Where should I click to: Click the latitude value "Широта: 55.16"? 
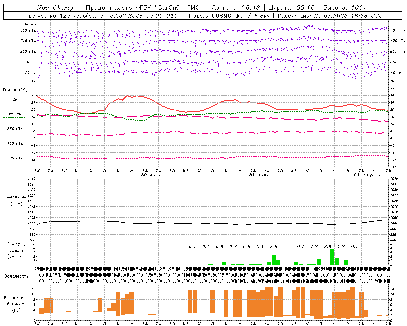point(292,8)
